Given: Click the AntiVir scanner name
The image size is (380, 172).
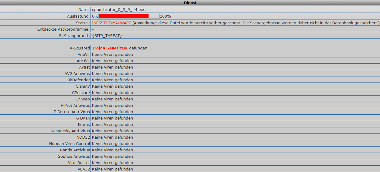Looking at the screenshot, I should click(84, 54).
